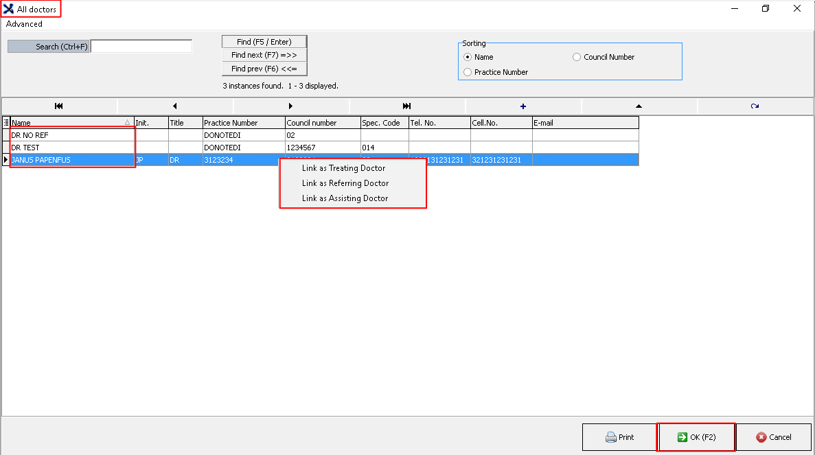
Task: Jump to last record in navigator
Action: pyautogui.click(x=407, y=106)
